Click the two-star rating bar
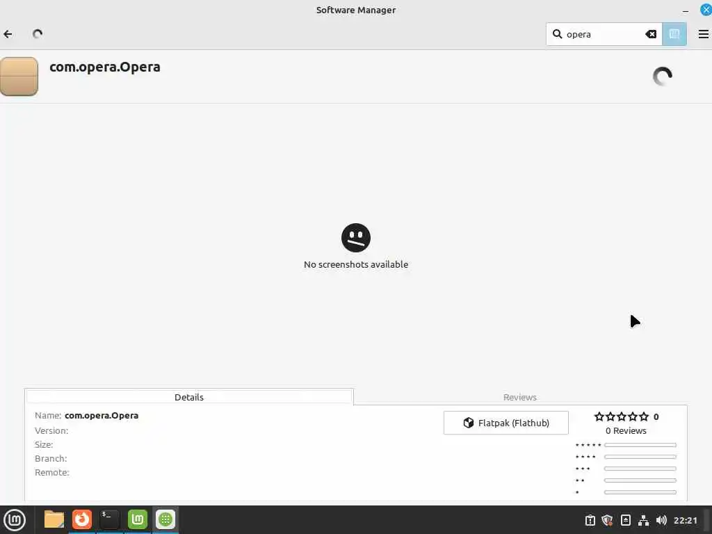Image resolution: width=712 pixels, height=534 pixels. [x=640, y=480]
